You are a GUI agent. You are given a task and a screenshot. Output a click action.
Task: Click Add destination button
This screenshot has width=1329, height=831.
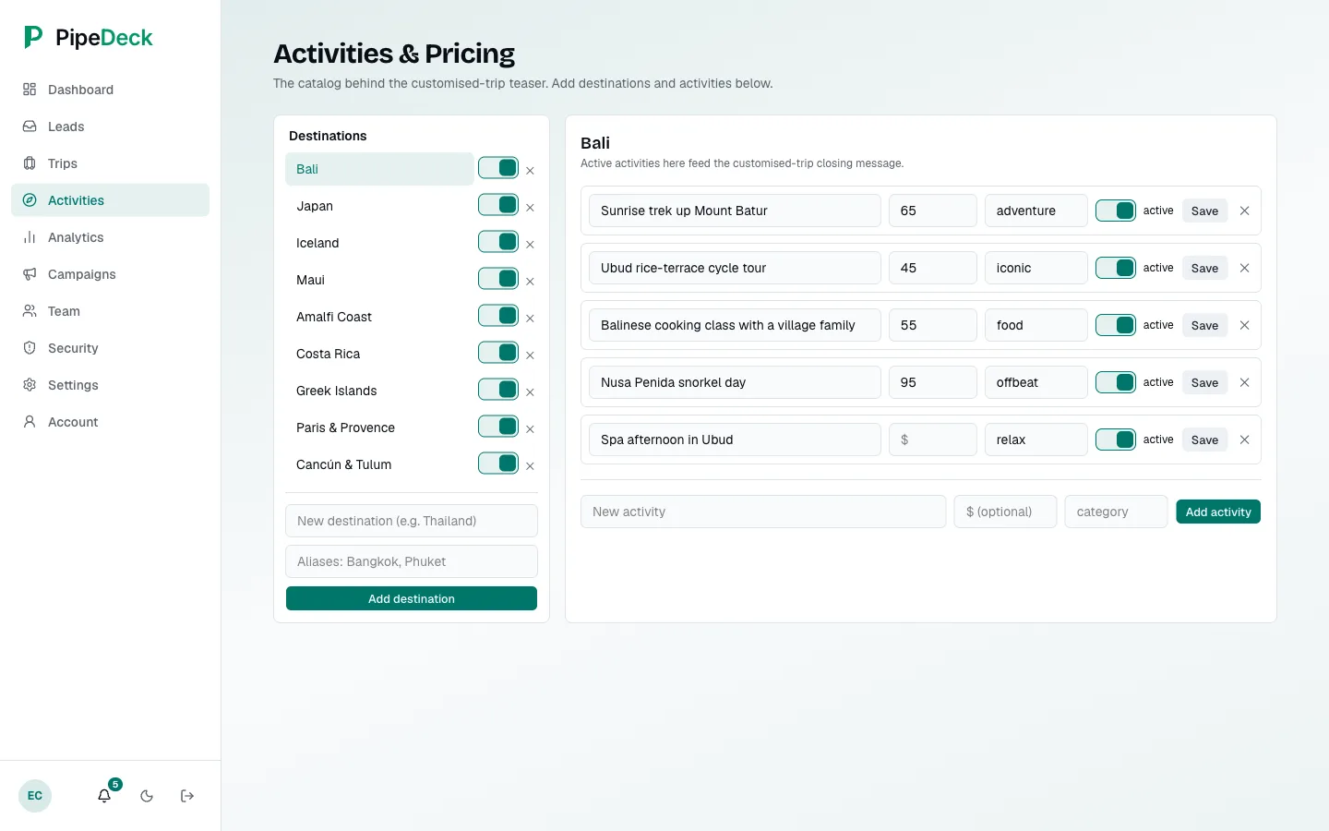coord(412,598)
